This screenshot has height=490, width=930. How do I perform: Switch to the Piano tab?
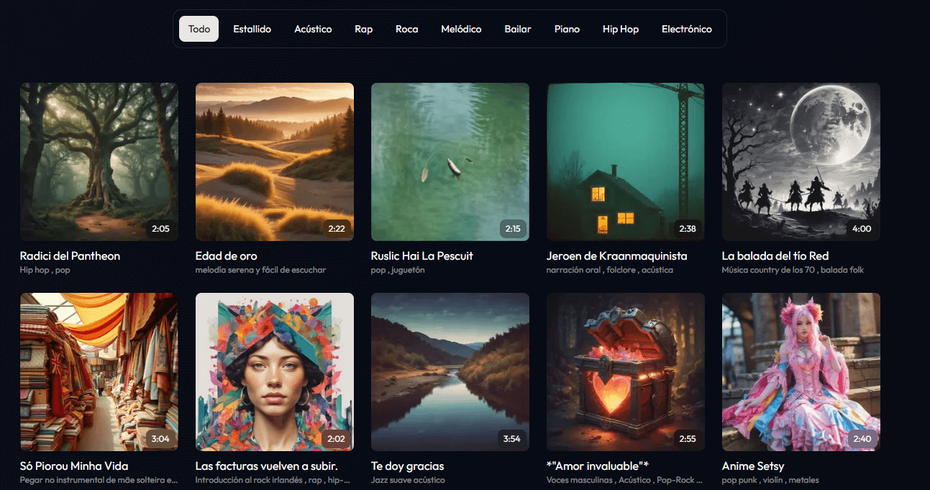coord(567,30)
